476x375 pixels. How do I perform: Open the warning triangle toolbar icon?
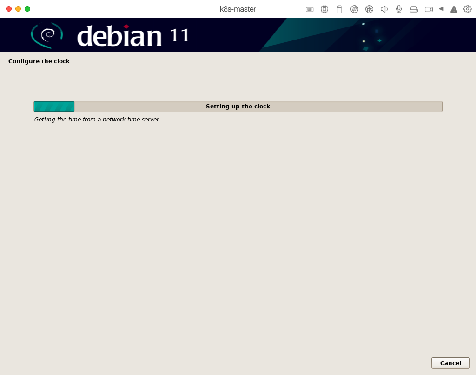click(454, 9)
